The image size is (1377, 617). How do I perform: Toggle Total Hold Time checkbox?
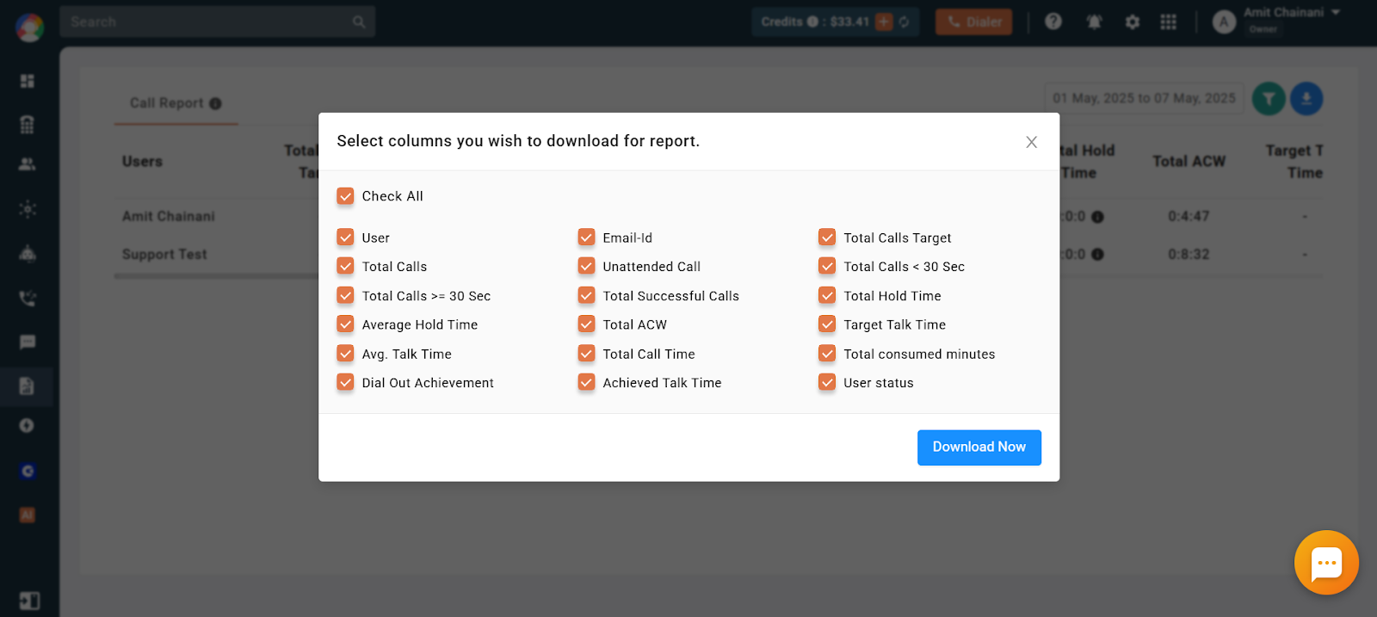[x=827, y=296]
